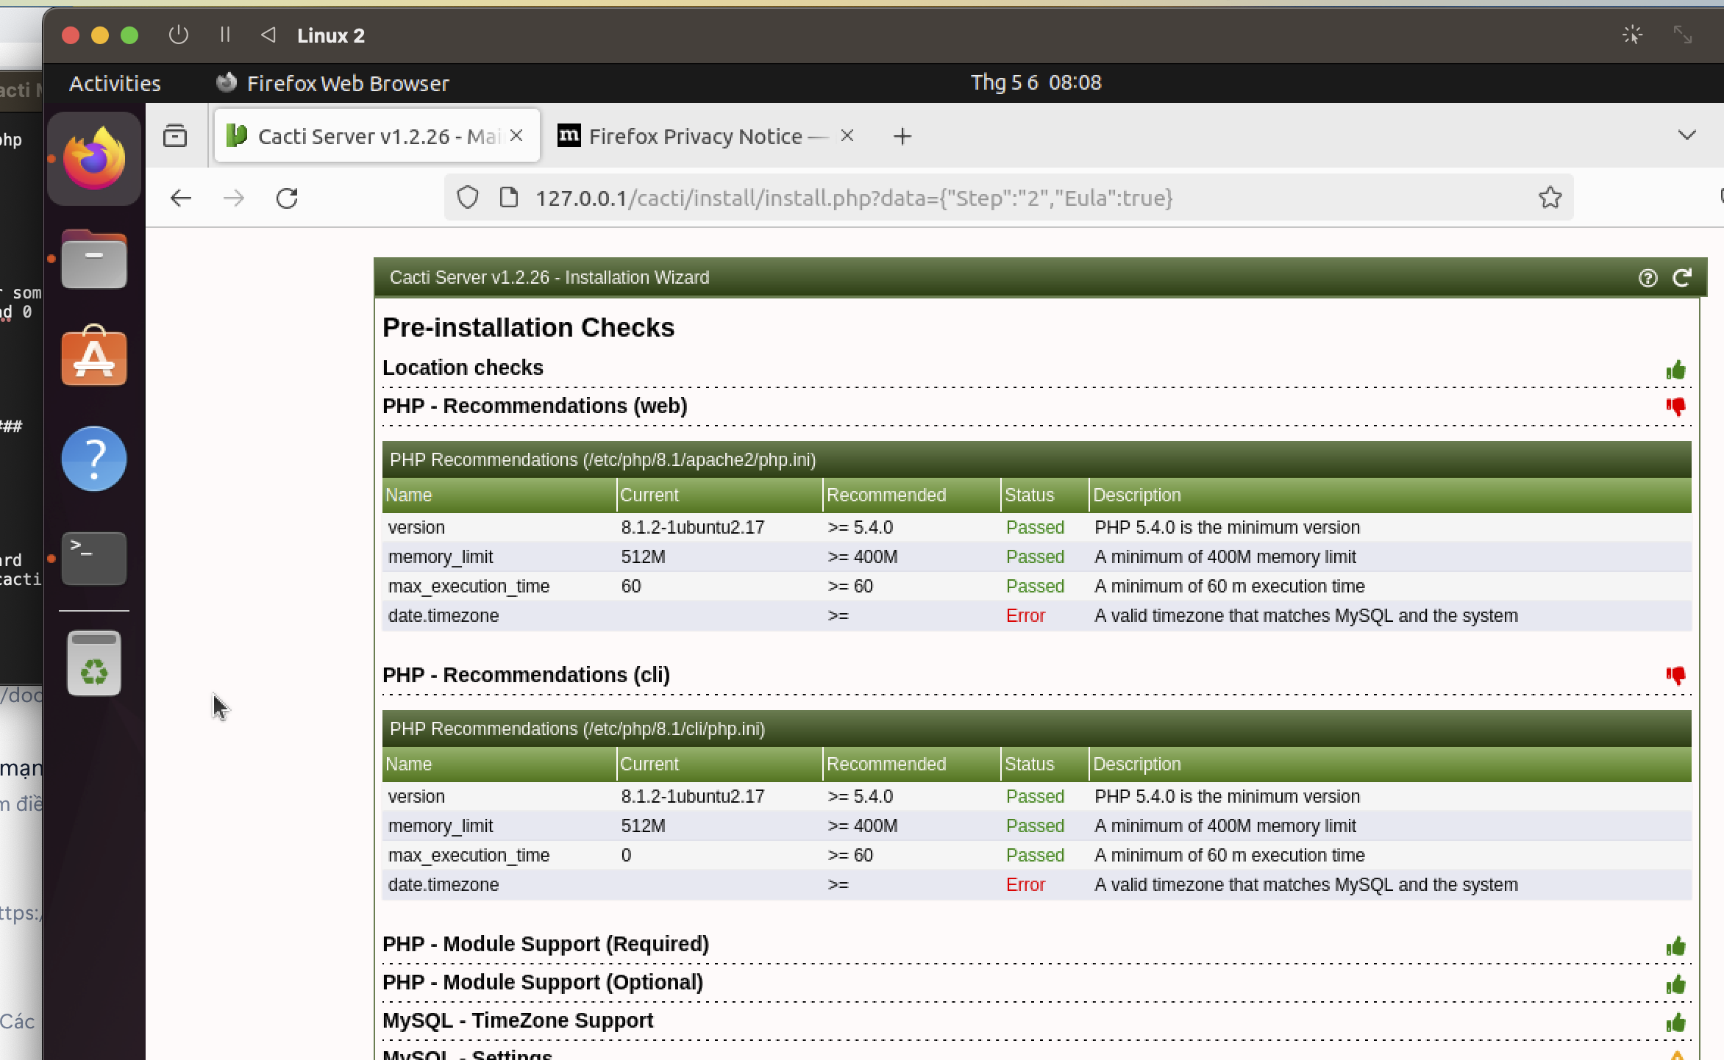Click Pre-installation Checks heading

pyautogui.click(x=528, y=327)
